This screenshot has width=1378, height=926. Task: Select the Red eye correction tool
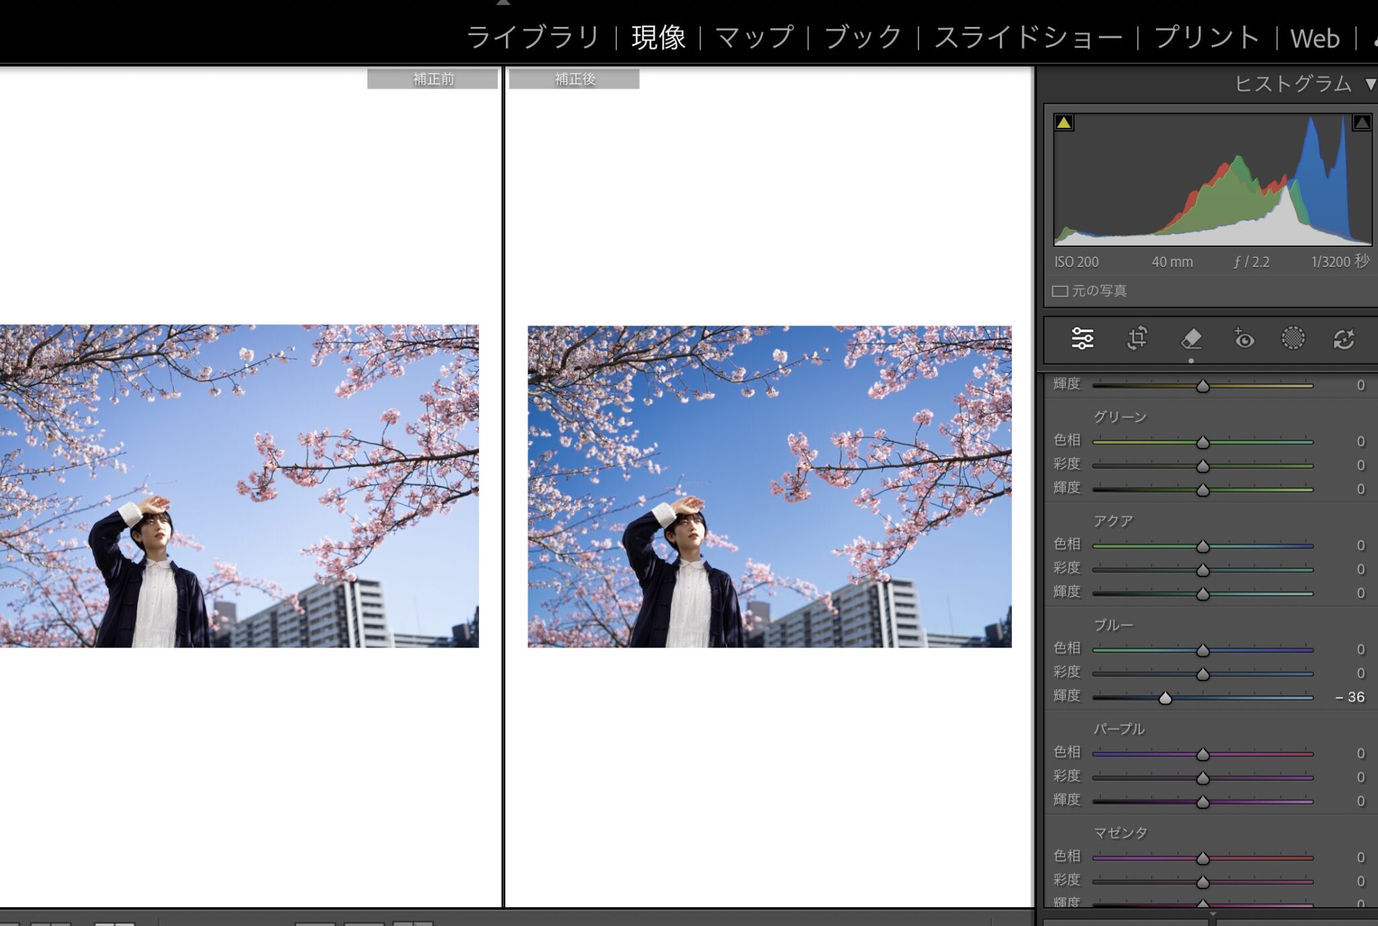pyautogui.click(x=1243, y=338)
